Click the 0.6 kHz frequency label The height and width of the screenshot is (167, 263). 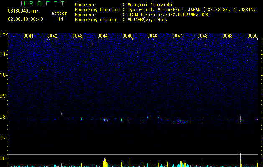pyautogui.click(x=4, y=159)
